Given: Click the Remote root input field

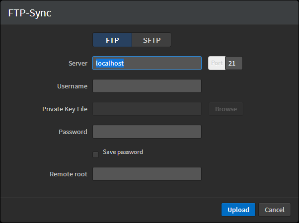Looking at the screenshot, I should 147,174.
